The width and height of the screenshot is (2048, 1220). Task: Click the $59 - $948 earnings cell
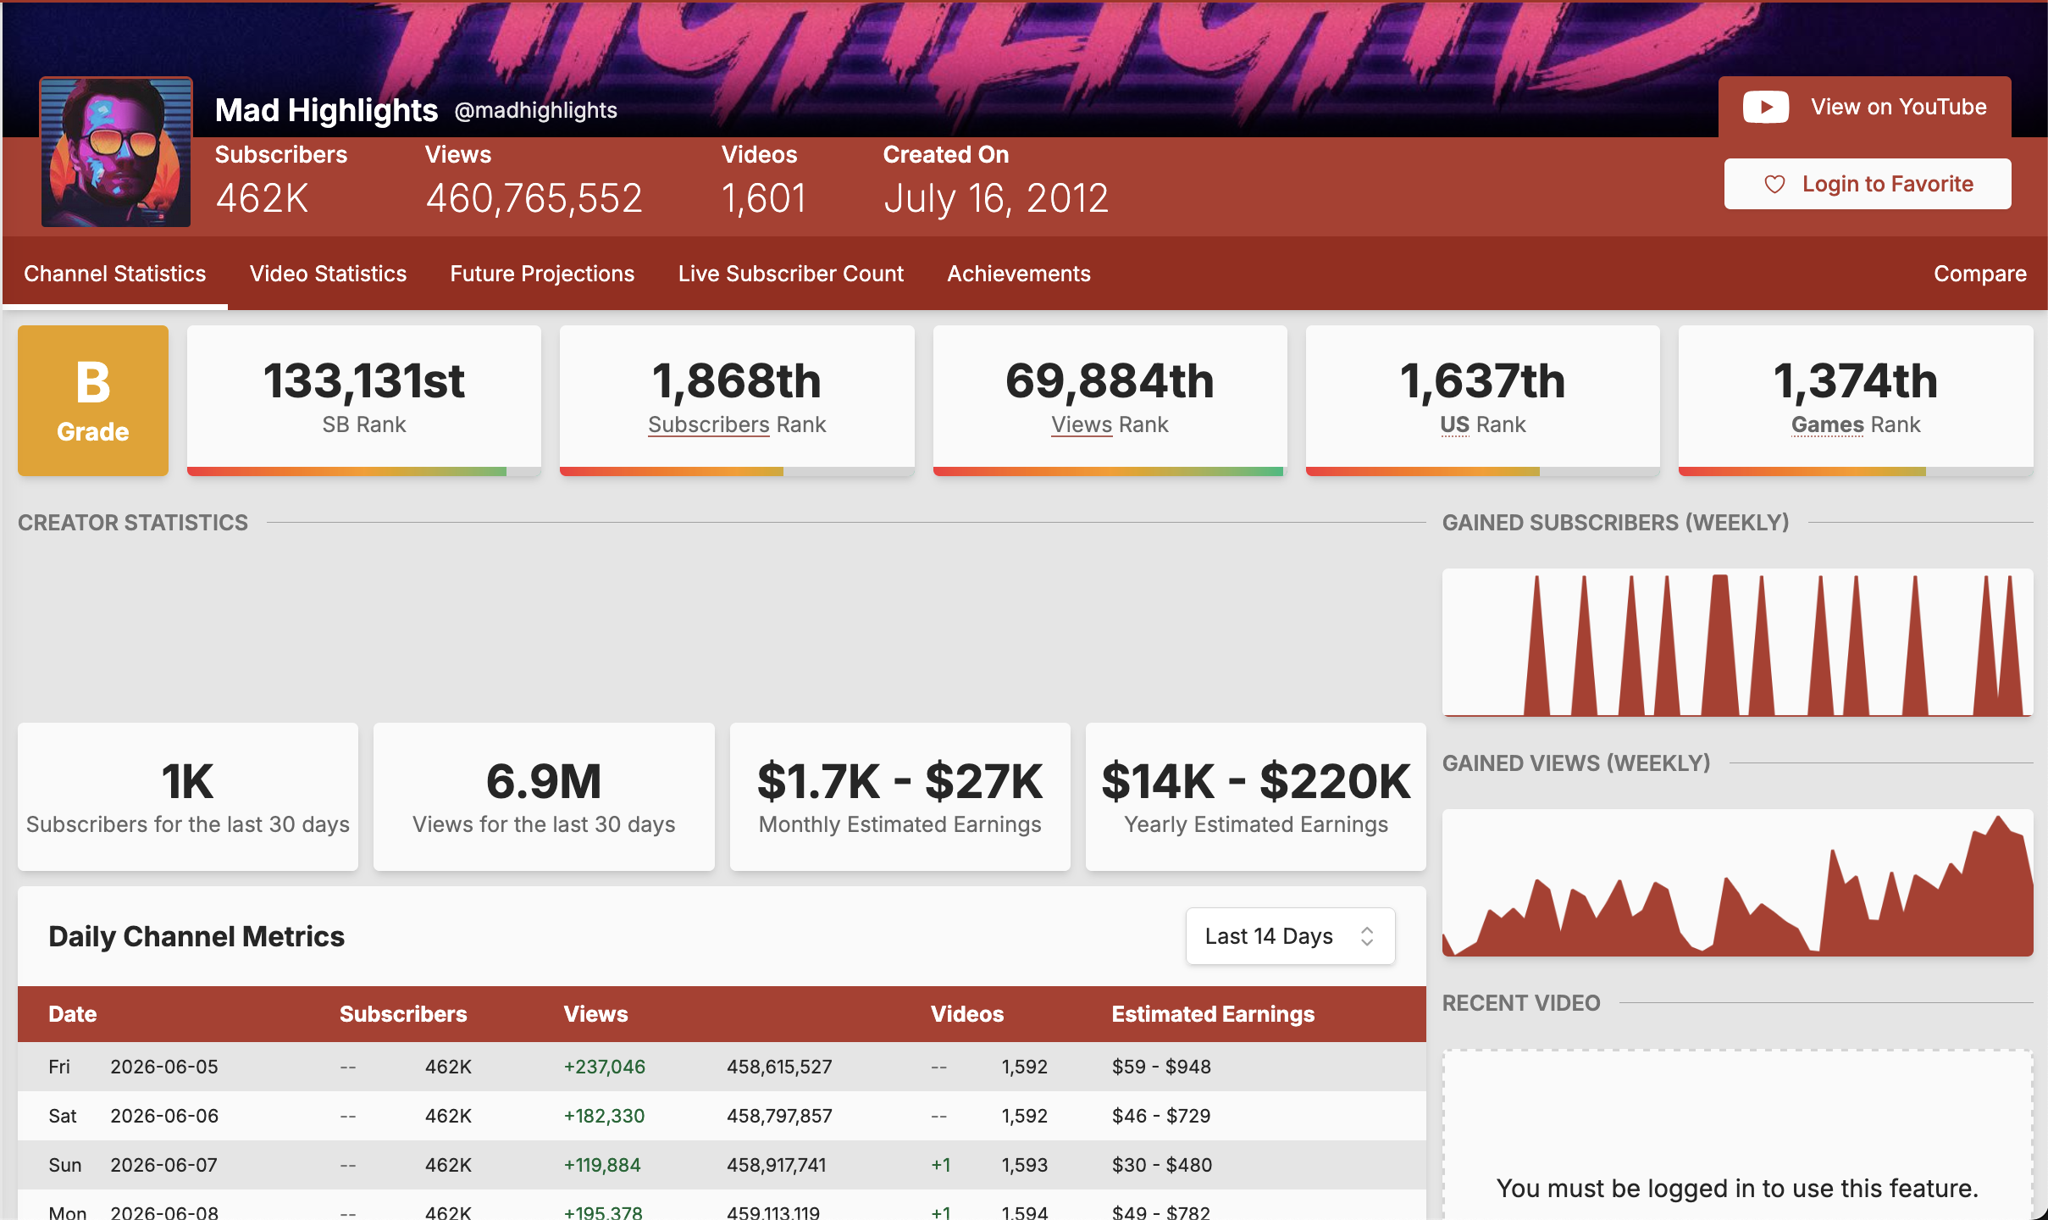(x=1161, y=1067)
